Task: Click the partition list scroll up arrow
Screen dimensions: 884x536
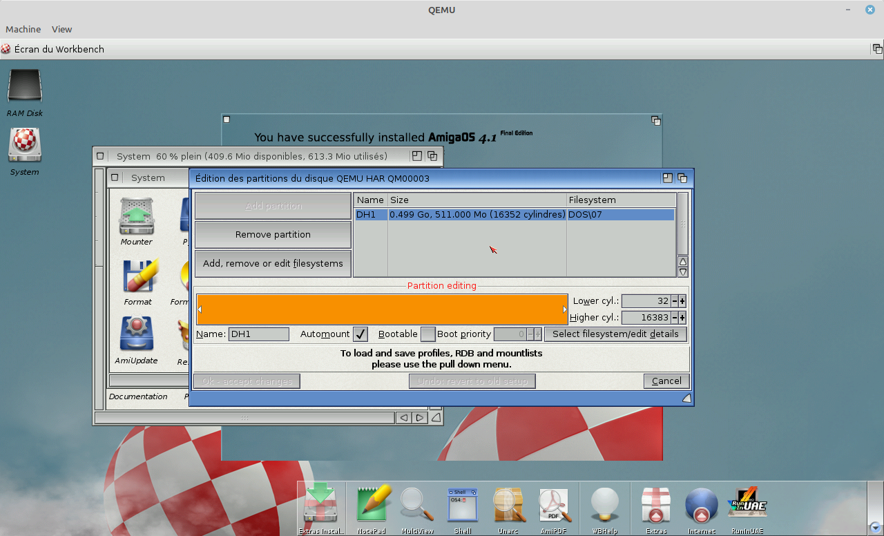Action: (683, 262)
